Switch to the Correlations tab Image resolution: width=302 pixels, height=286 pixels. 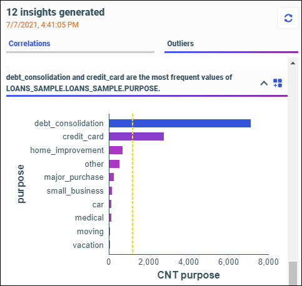[29, 44]
